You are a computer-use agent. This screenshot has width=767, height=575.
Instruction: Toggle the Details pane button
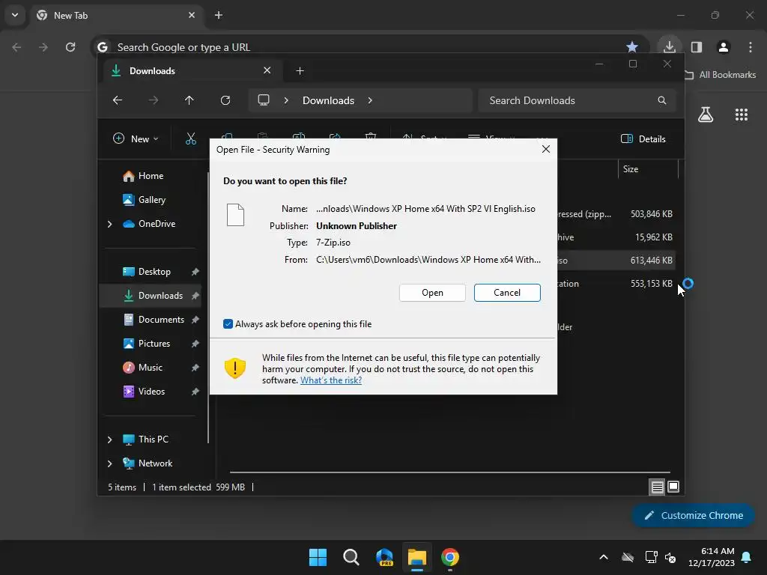[x=643, y=139]
